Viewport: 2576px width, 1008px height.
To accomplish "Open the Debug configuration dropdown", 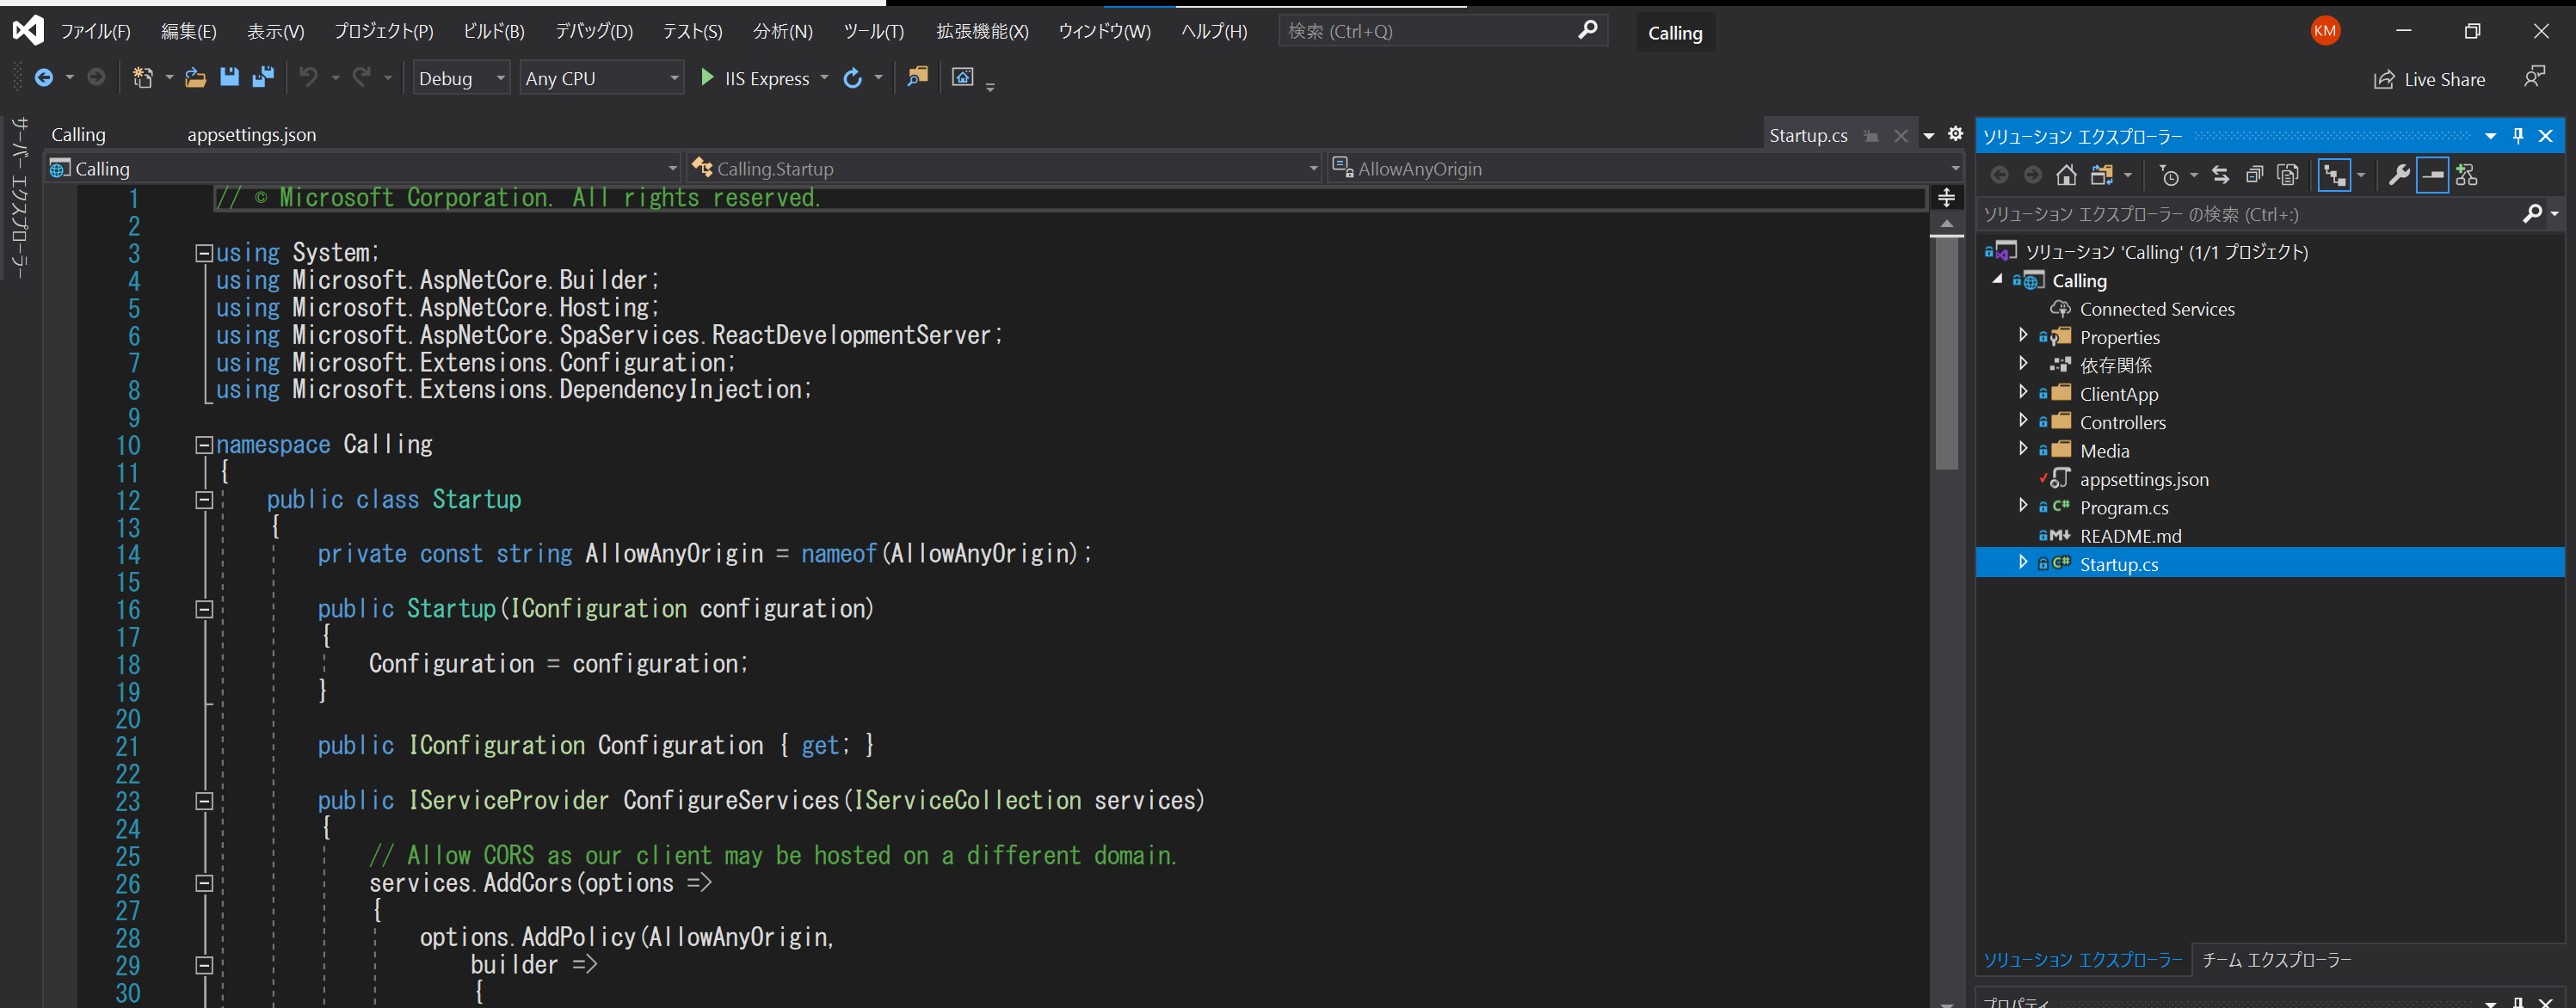I will tap(463, 78).
